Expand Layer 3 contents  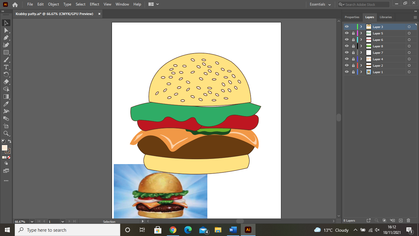(361, 27)
